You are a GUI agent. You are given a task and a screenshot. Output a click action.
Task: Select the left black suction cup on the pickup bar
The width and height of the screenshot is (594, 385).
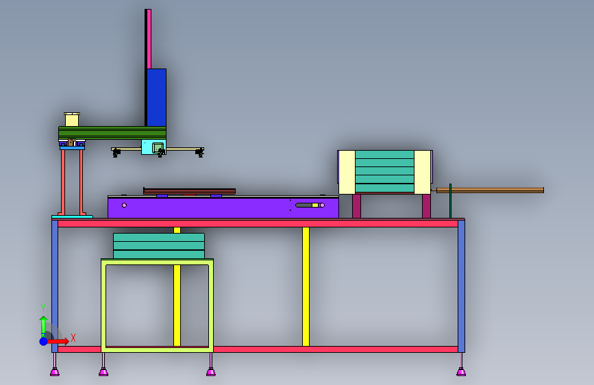116,153
